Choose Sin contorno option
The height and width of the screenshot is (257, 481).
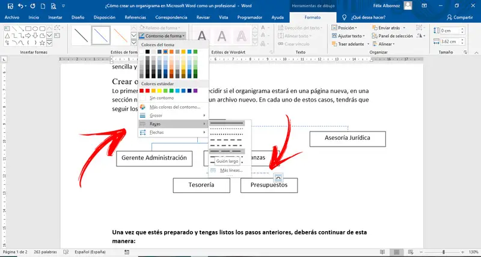click(173, 98)
